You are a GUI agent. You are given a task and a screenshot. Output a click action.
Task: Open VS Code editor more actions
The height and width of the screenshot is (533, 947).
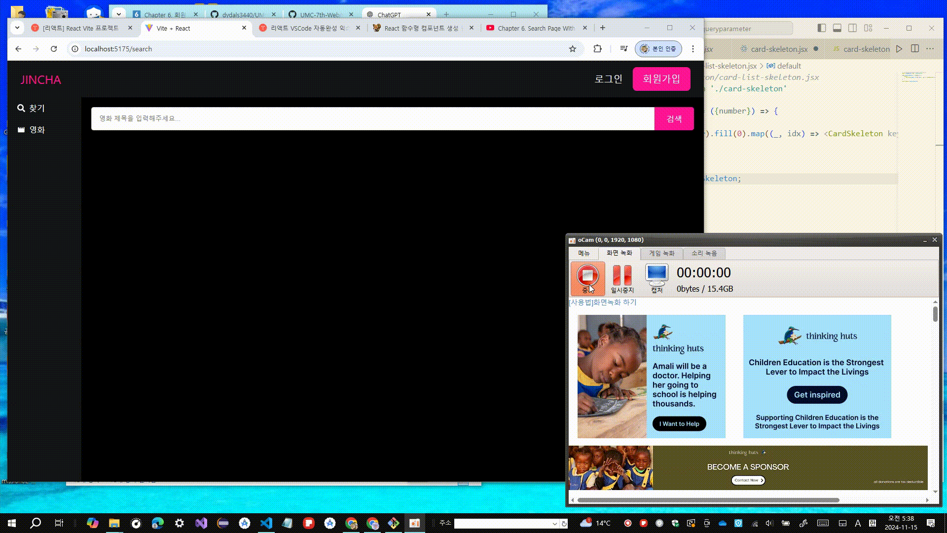[x=930, y=48]
